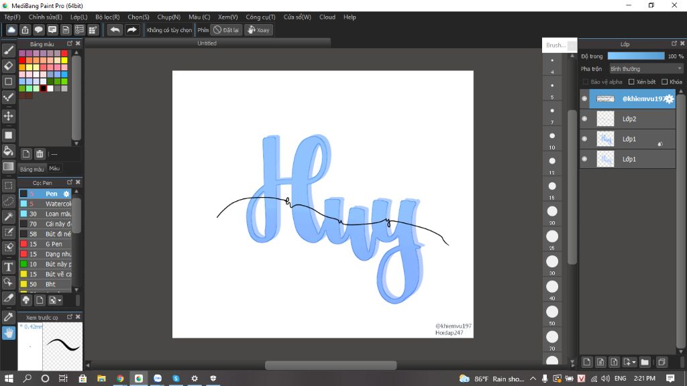Open Windows Start menu
687x386 pixels.
(9, 378)
